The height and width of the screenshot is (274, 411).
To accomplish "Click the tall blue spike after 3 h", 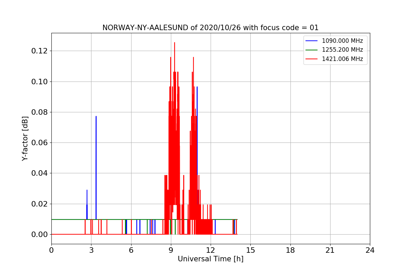I will [x=96, y=168].
